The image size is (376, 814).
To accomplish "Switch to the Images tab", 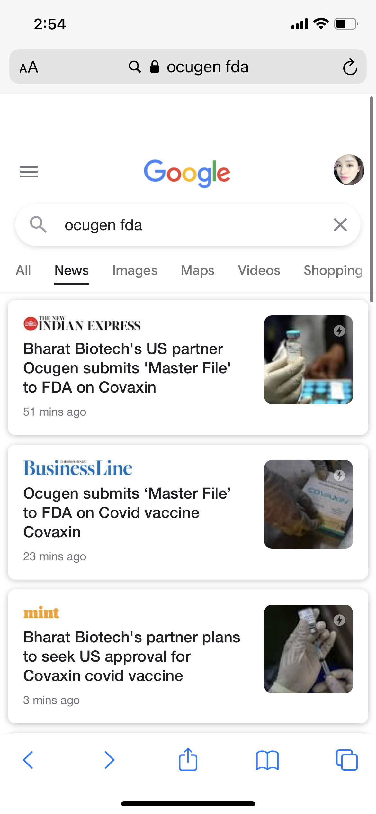I will click(135, 270).
